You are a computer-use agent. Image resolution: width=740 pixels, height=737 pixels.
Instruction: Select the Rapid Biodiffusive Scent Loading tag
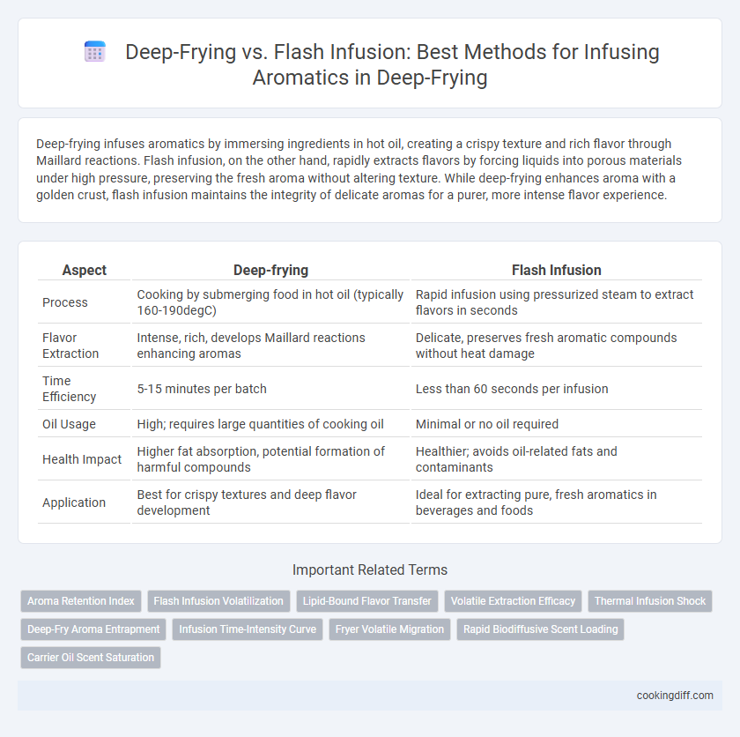click(540, 629)
